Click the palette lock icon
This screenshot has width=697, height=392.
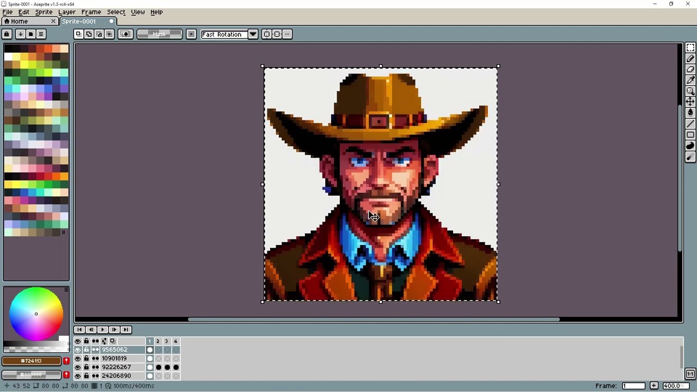point(7,34)
